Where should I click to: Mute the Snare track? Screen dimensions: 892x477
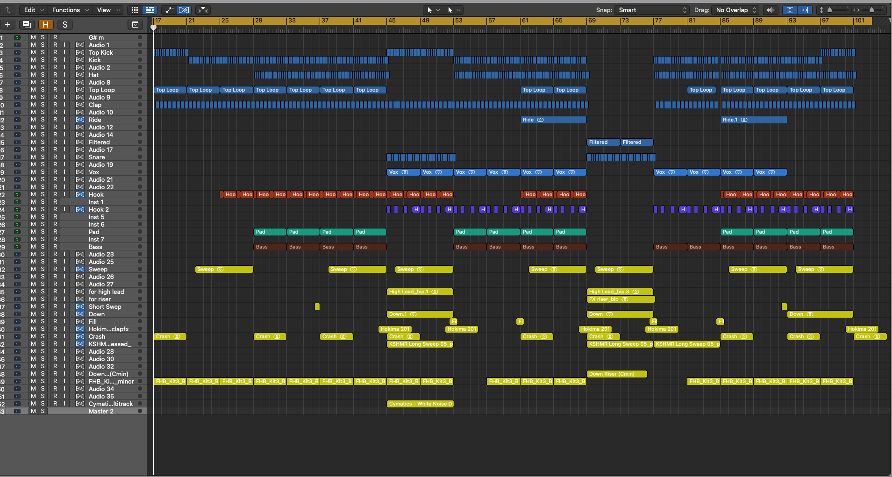pyautogui.click(x=33, y=157)
